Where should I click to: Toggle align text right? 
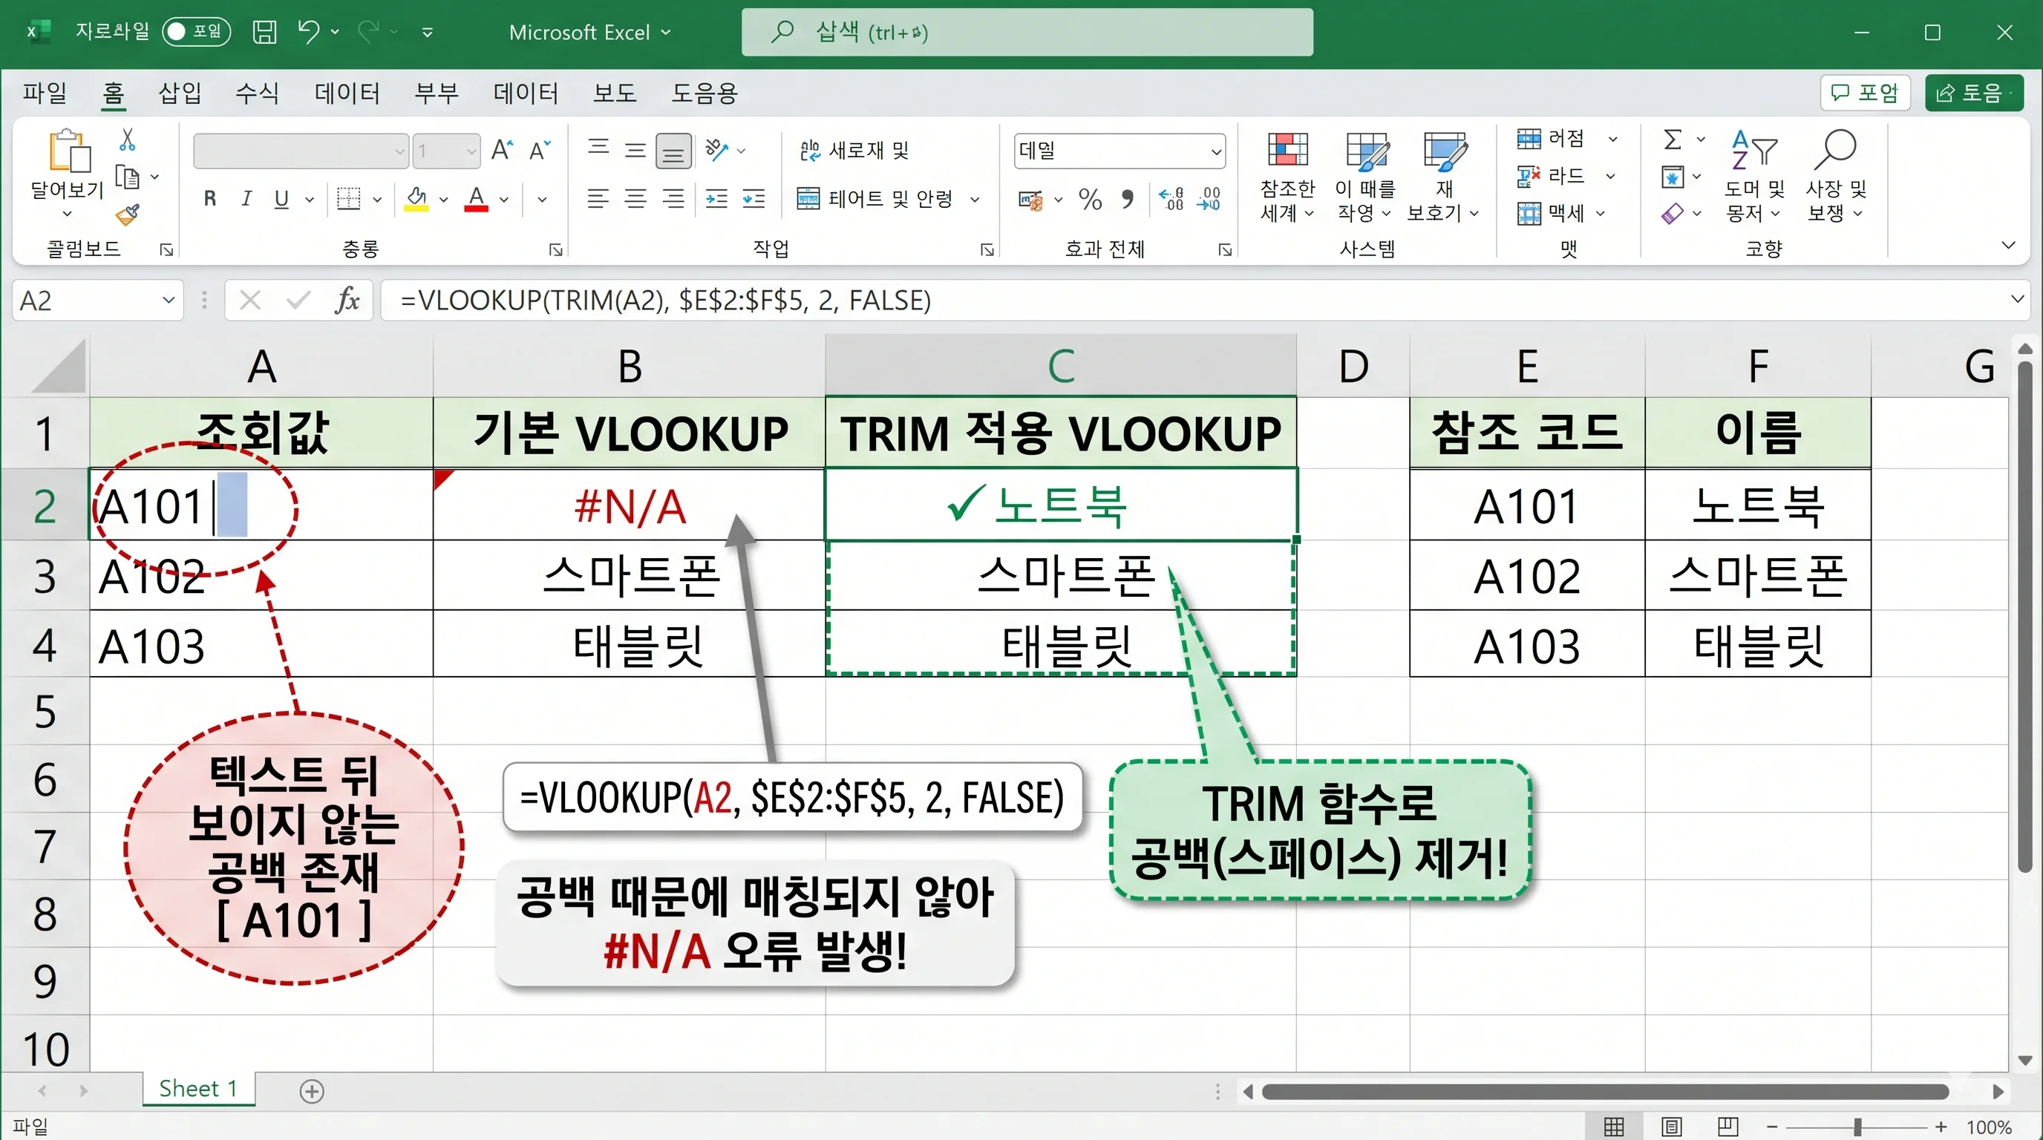pos(673,198)
